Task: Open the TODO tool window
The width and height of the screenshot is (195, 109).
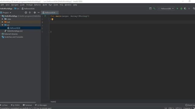Action: tap(15, 105)
